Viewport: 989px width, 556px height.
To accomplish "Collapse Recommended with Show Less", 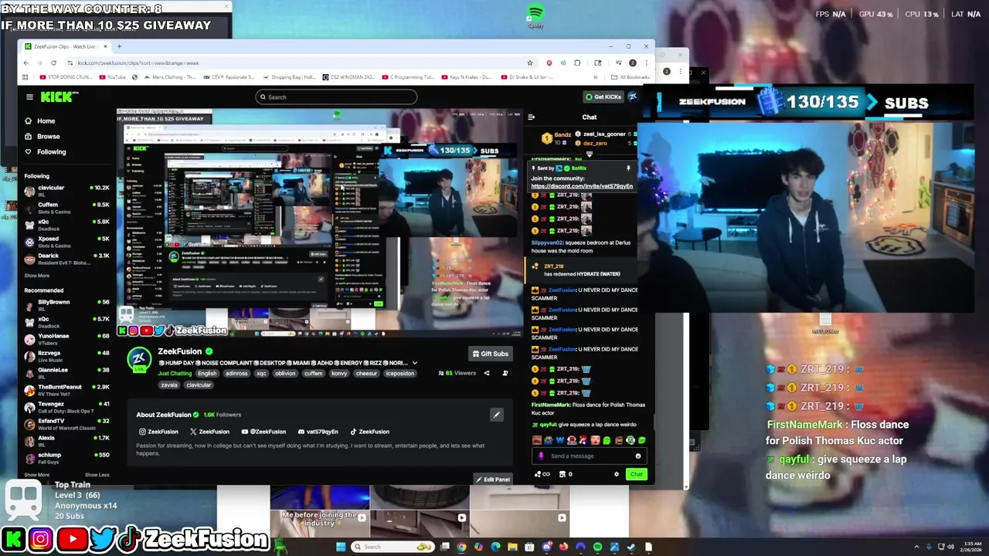I will pyautogui.click(x=97, y=475).
